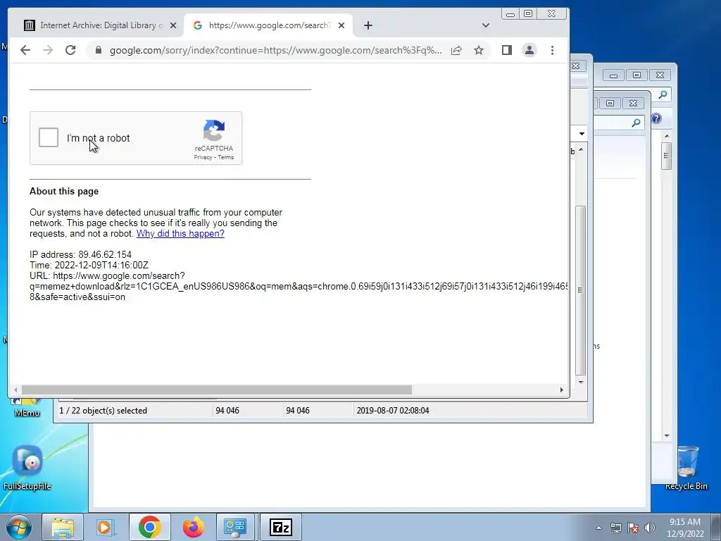Open the Recycle Bin desktop icon
The image size is (721, 541).
(x=686, y=468)
